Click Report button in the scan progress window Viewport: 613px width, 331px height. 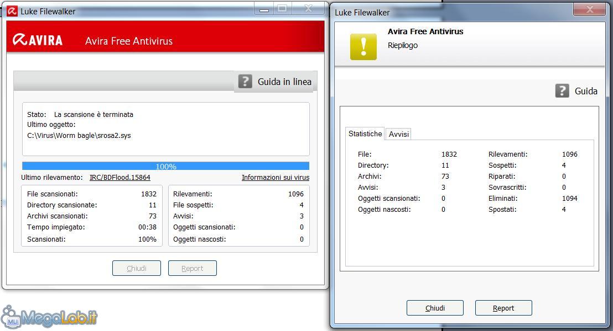193,268
